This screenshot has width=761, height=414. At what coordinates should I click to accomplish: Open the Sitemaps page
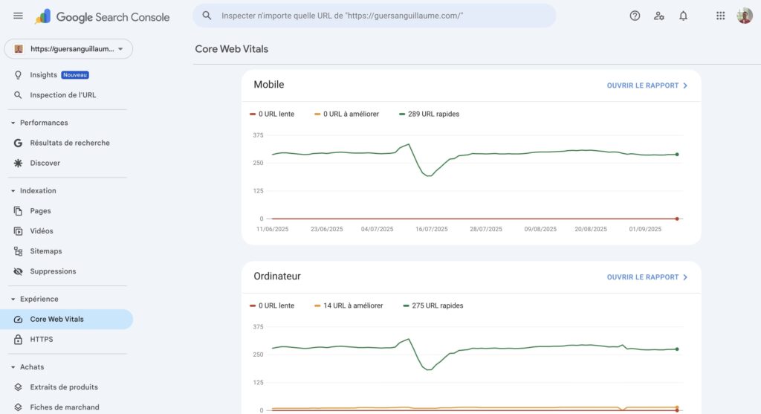coord(66,251)
